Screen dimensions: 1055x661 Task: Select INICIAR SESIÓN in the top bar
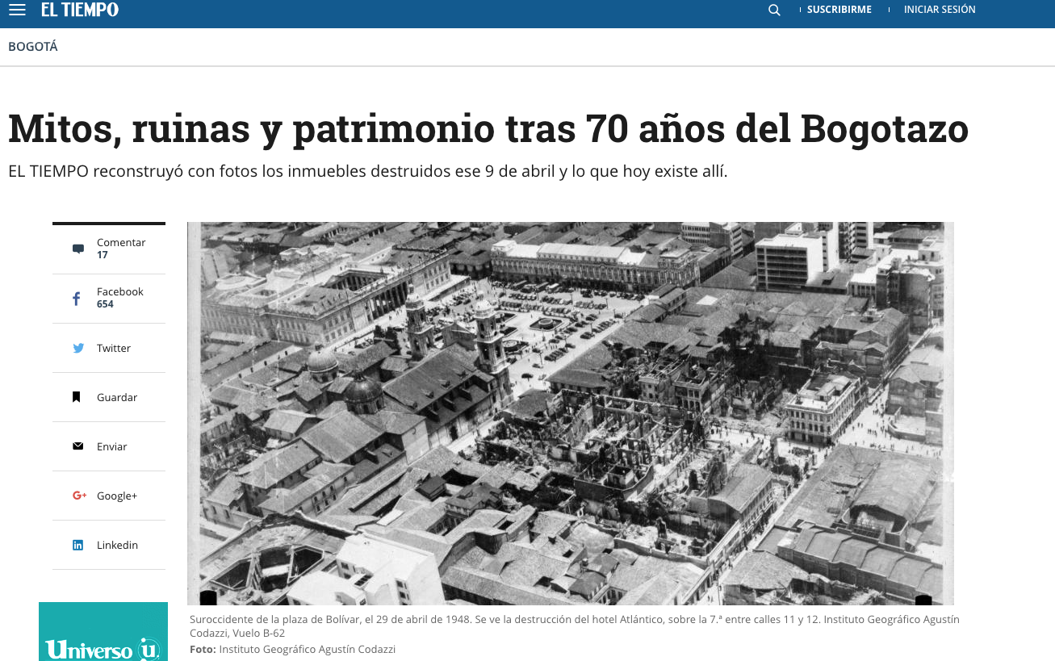(939, 9)
